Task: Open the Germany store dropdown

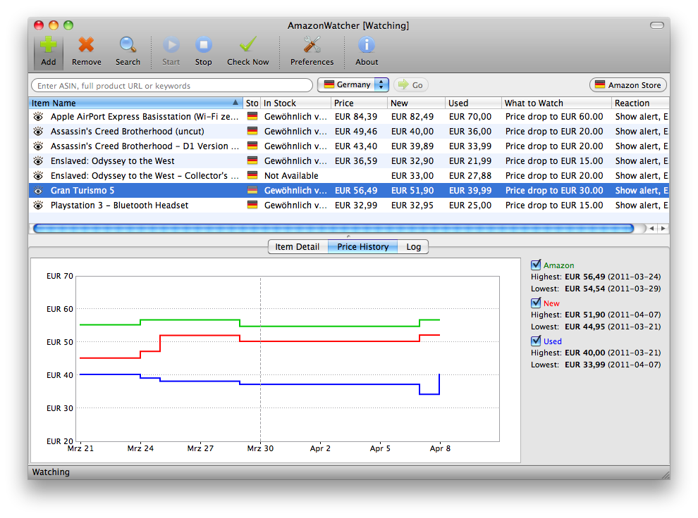Action: tap(353, 85)
